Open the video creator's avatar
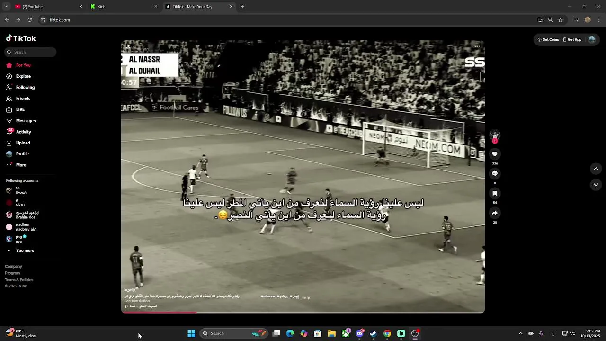606x341 pixels. [x=495, y=135]
